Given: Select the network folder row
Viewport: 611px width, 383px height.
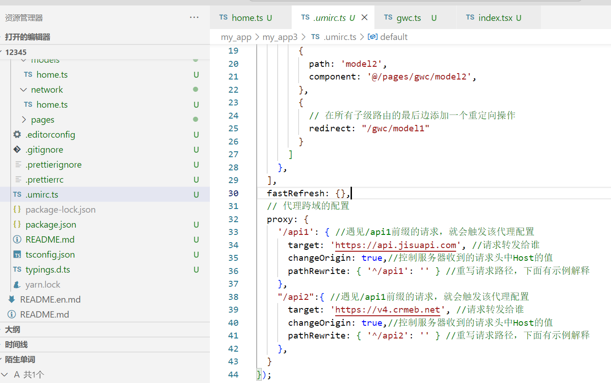Looking at the screenshot, I should [105, 90].
